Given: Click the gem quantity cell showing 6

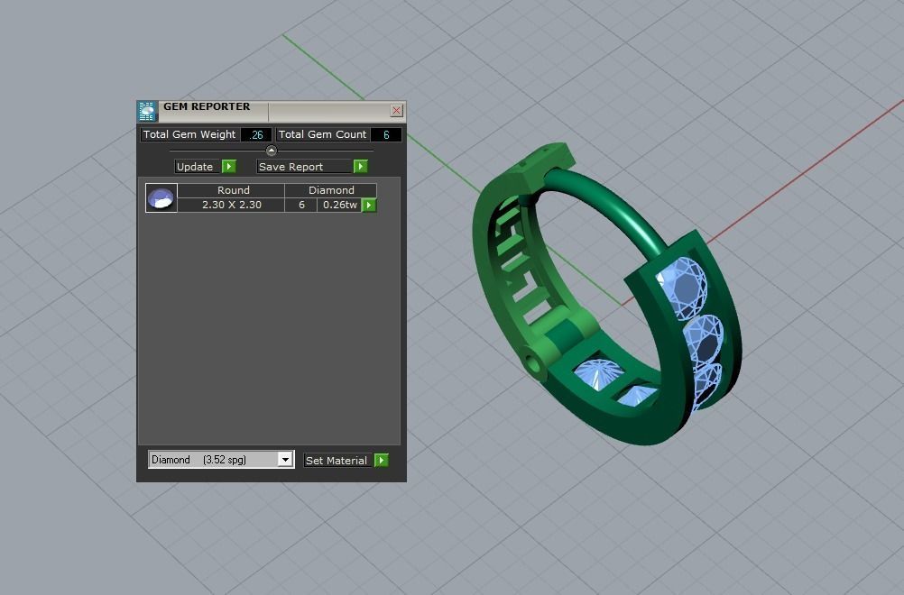Looking at the screenshot, I should click(301, 205).
